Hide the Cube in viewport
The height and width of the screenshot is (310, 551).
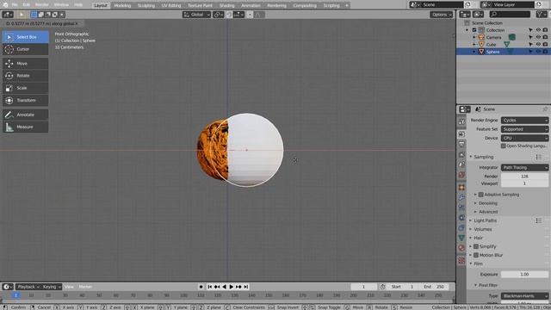click(x=538, y=45)
